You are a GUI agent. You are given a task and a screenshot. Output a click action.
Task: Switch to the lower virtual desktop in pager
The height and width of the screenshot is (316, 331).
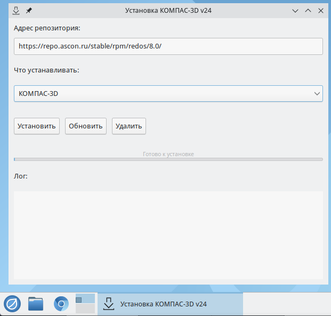tap(85, 309)
